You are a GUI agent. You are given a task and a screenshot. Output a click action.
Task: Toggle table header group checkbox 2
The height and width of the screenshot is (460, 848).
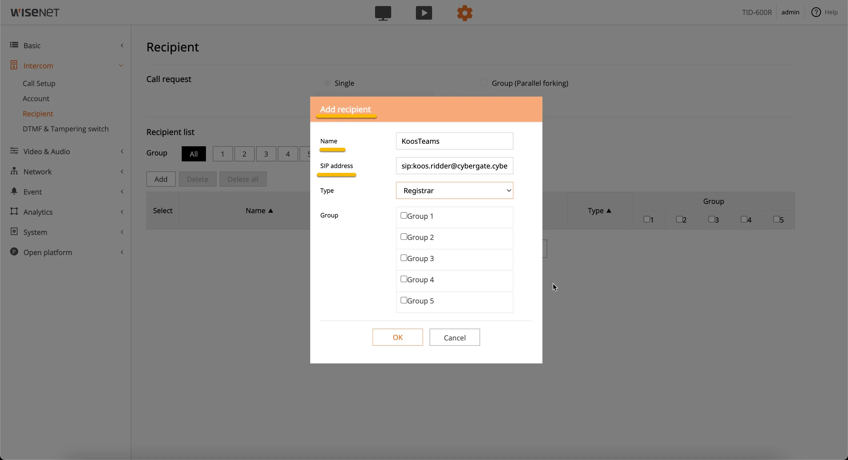click(679, 219)
